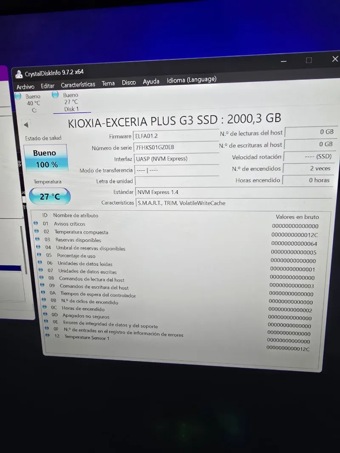
Task: Click status icon for Comandos de lectura del host
Action: tap(42, 277)
